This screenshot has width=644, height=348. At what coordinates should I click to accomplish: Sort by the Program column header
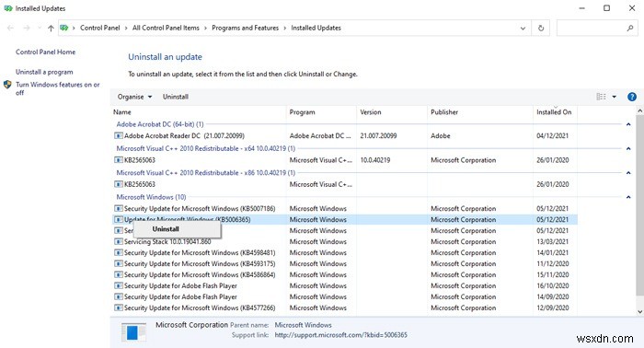pos(321,112)
